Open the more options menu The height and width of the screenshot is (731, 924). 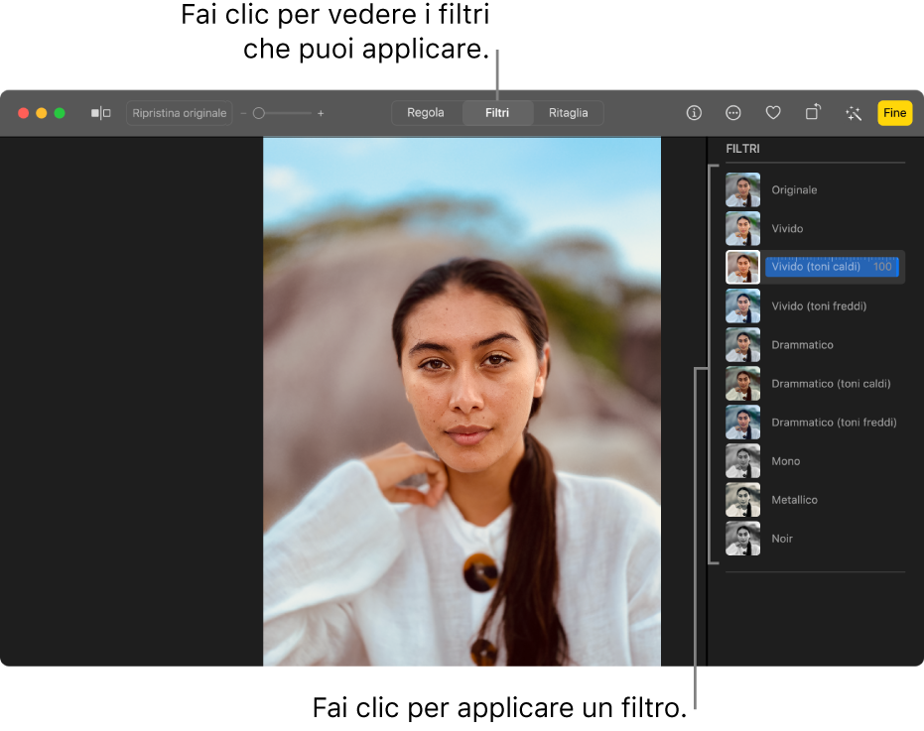point(732,113)
